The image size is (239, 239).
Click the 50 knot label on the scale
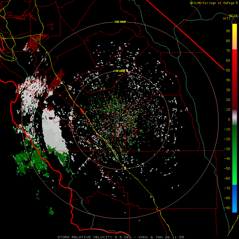[x=228, y=70]
